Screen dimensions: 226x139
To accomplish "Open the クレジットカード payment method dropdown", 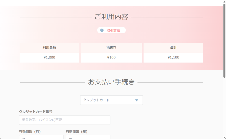I will (x=111, y=100).
